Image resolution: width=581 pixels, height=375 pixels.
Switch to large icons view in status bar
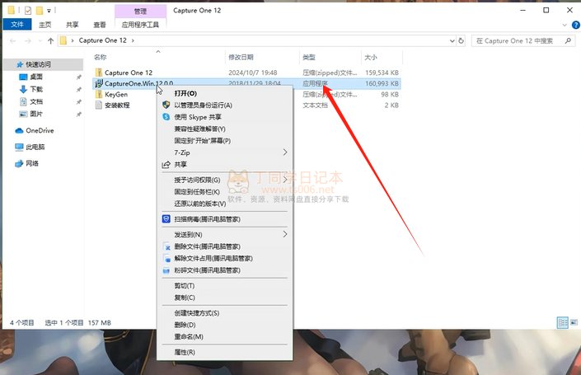tap(574, 323)
